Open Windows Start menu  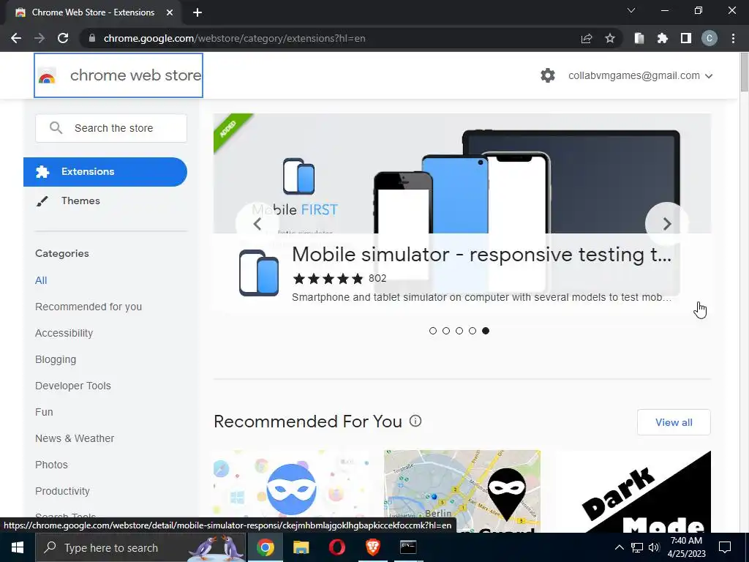coord(18,547)
